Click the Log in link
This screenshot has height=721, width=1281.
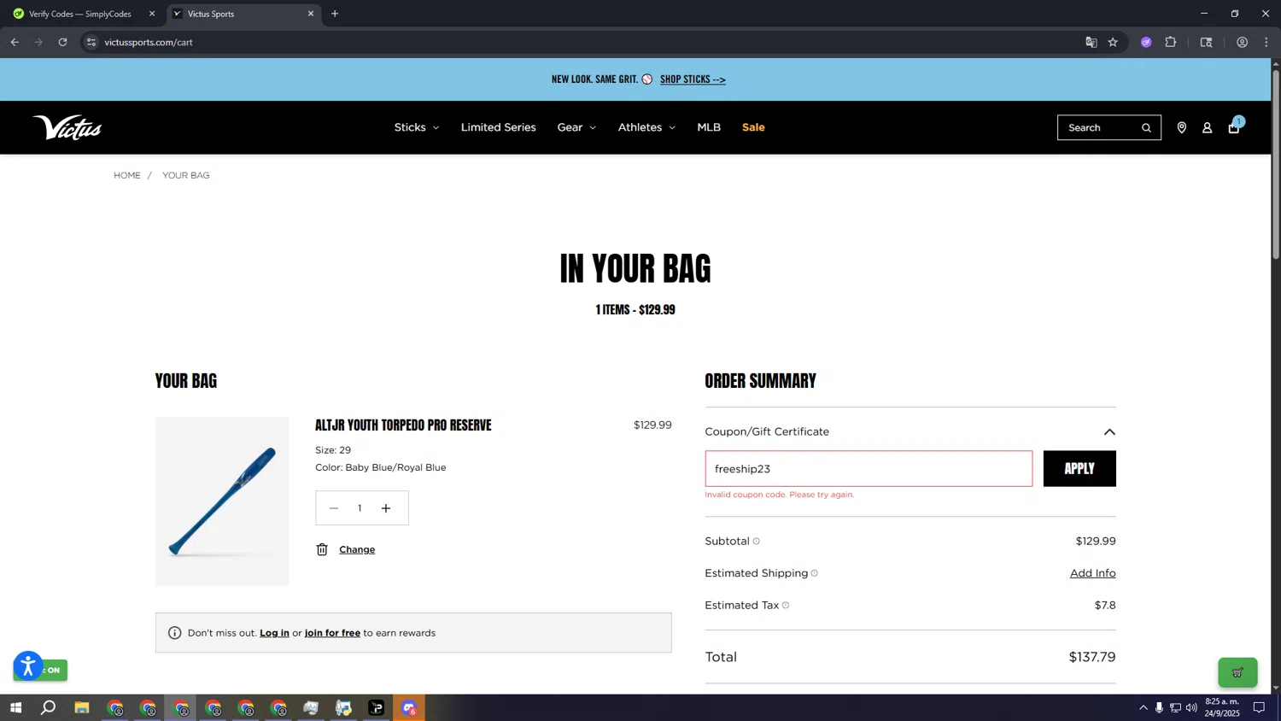[x=274, y=633]
